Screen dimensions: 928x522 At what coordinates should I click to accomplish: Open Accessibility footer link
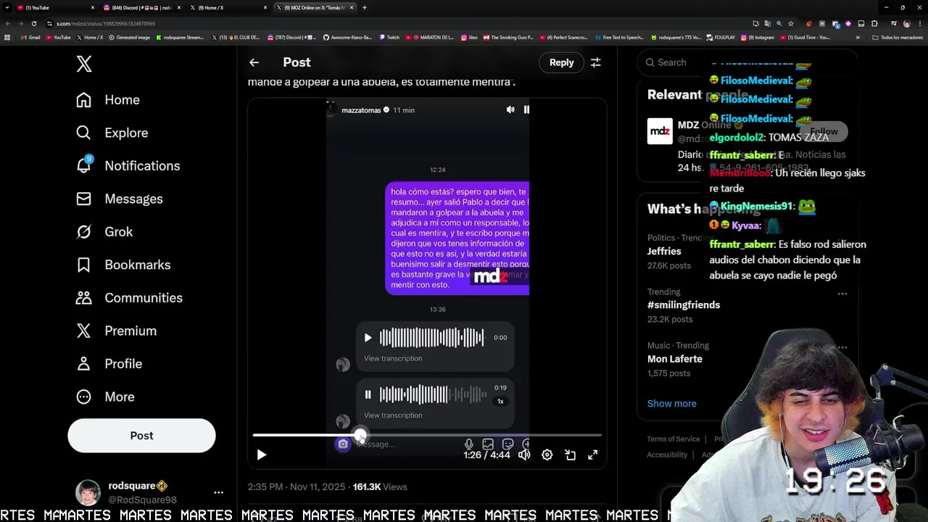pyautogui.click(x=667, y=455)
